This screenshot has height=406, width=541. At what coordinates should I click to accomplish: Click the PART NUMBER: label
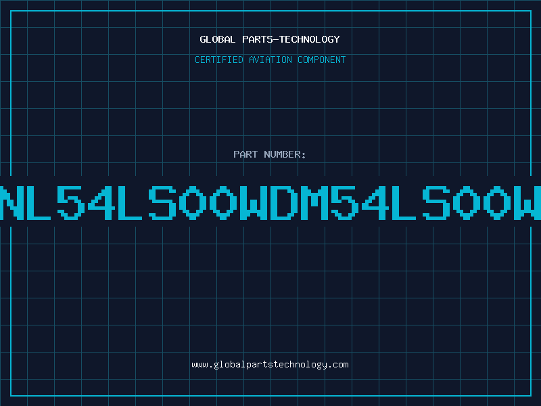click(x=270, y=154)
